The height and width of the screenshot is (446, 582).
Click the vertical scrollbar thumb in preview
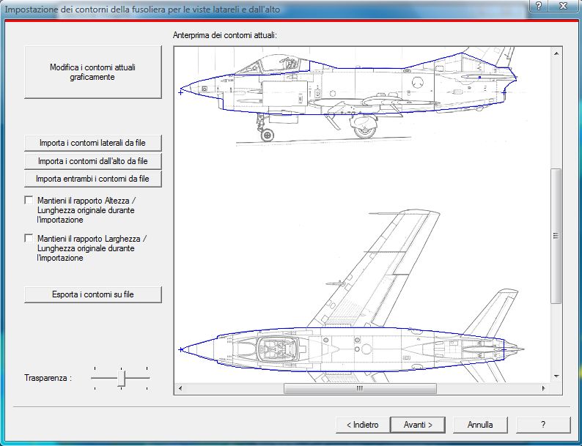point(556,234)
